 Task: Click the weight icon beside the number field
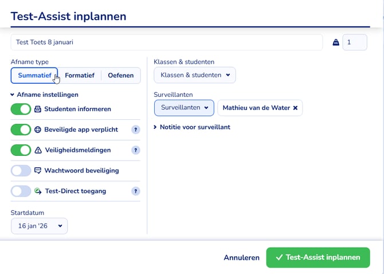click(336, 42)
